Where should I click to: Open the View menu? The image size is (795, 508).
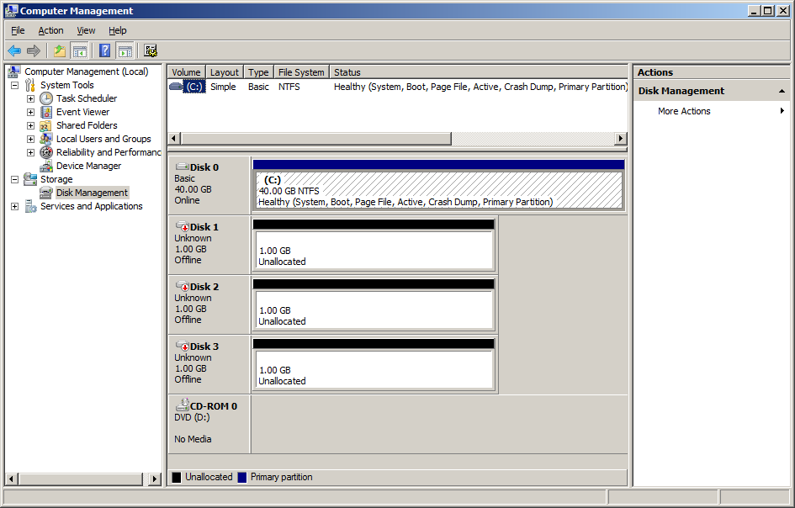coord(86,30)
